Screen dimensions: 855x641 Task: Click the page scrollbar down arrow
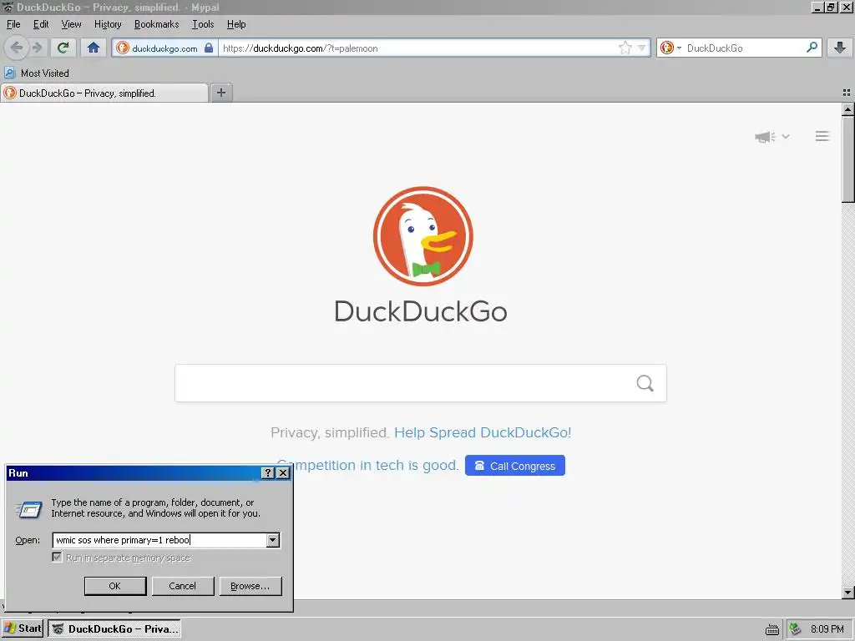pyautogui.click(x=848, y=592)
